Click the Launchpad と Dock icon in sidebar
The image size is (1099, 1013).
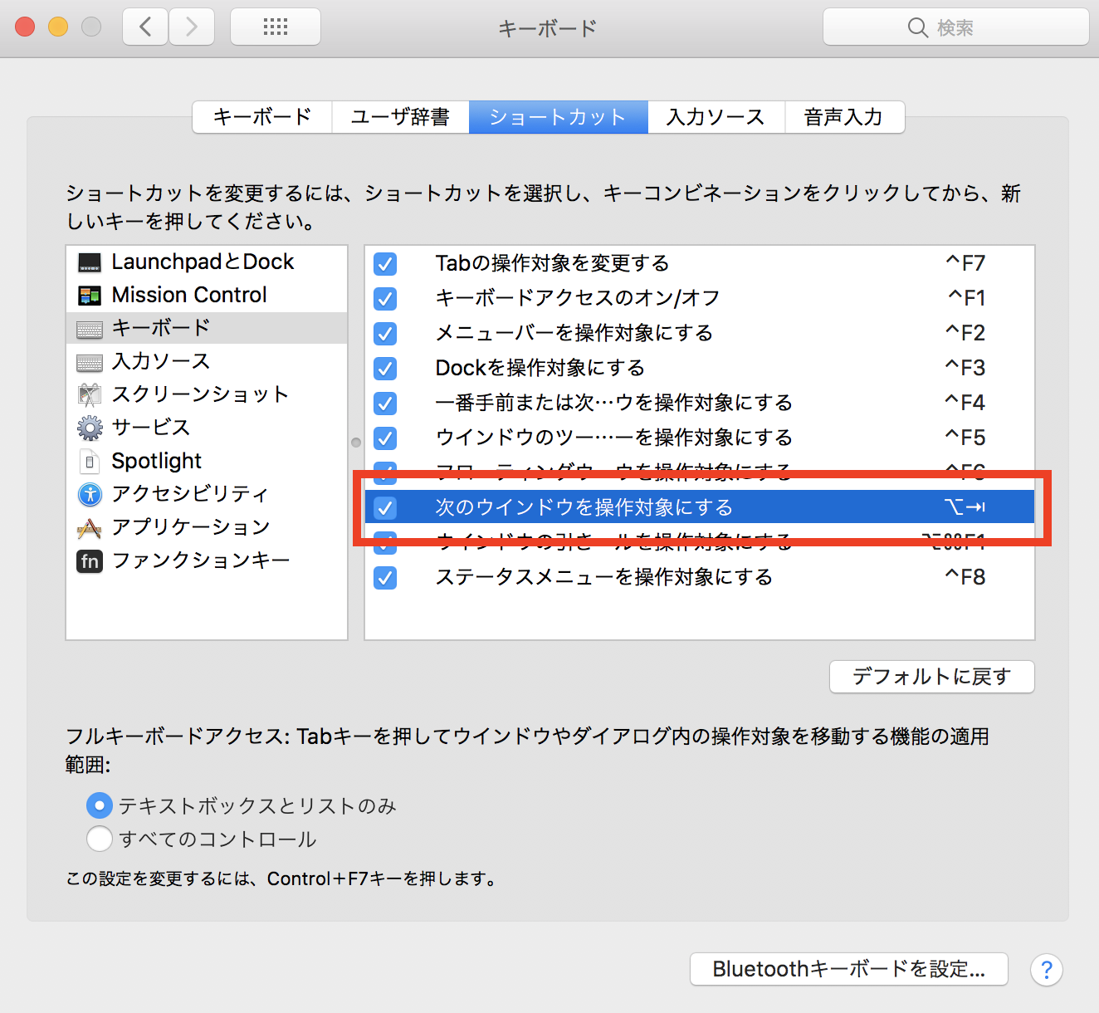90,262
